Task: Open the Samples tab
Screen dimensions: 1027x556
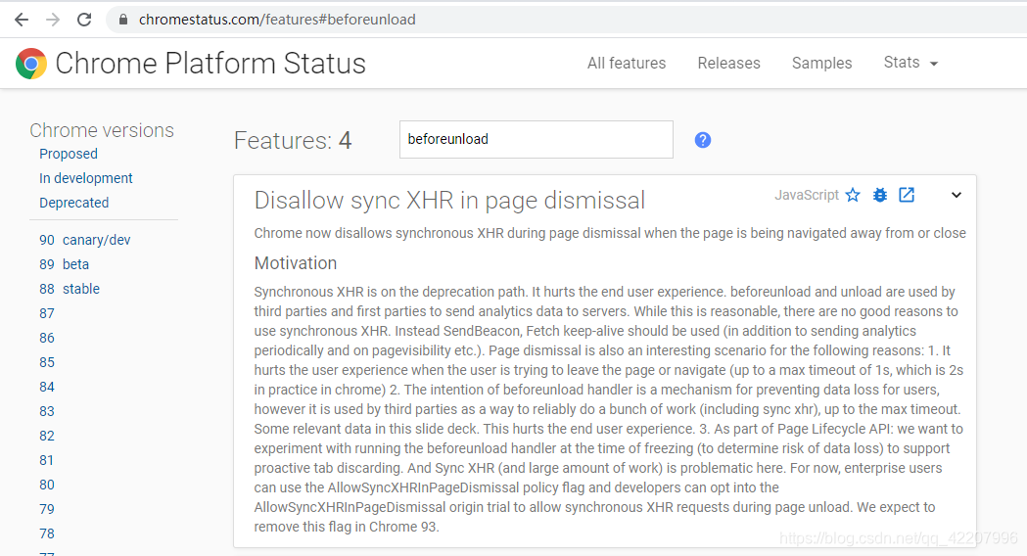Action: (x=821, y=63)
